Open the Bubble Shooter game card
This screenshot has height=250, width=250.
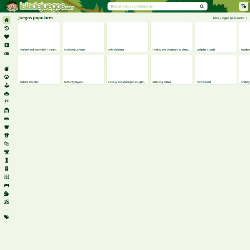click(x=39, y=69)
